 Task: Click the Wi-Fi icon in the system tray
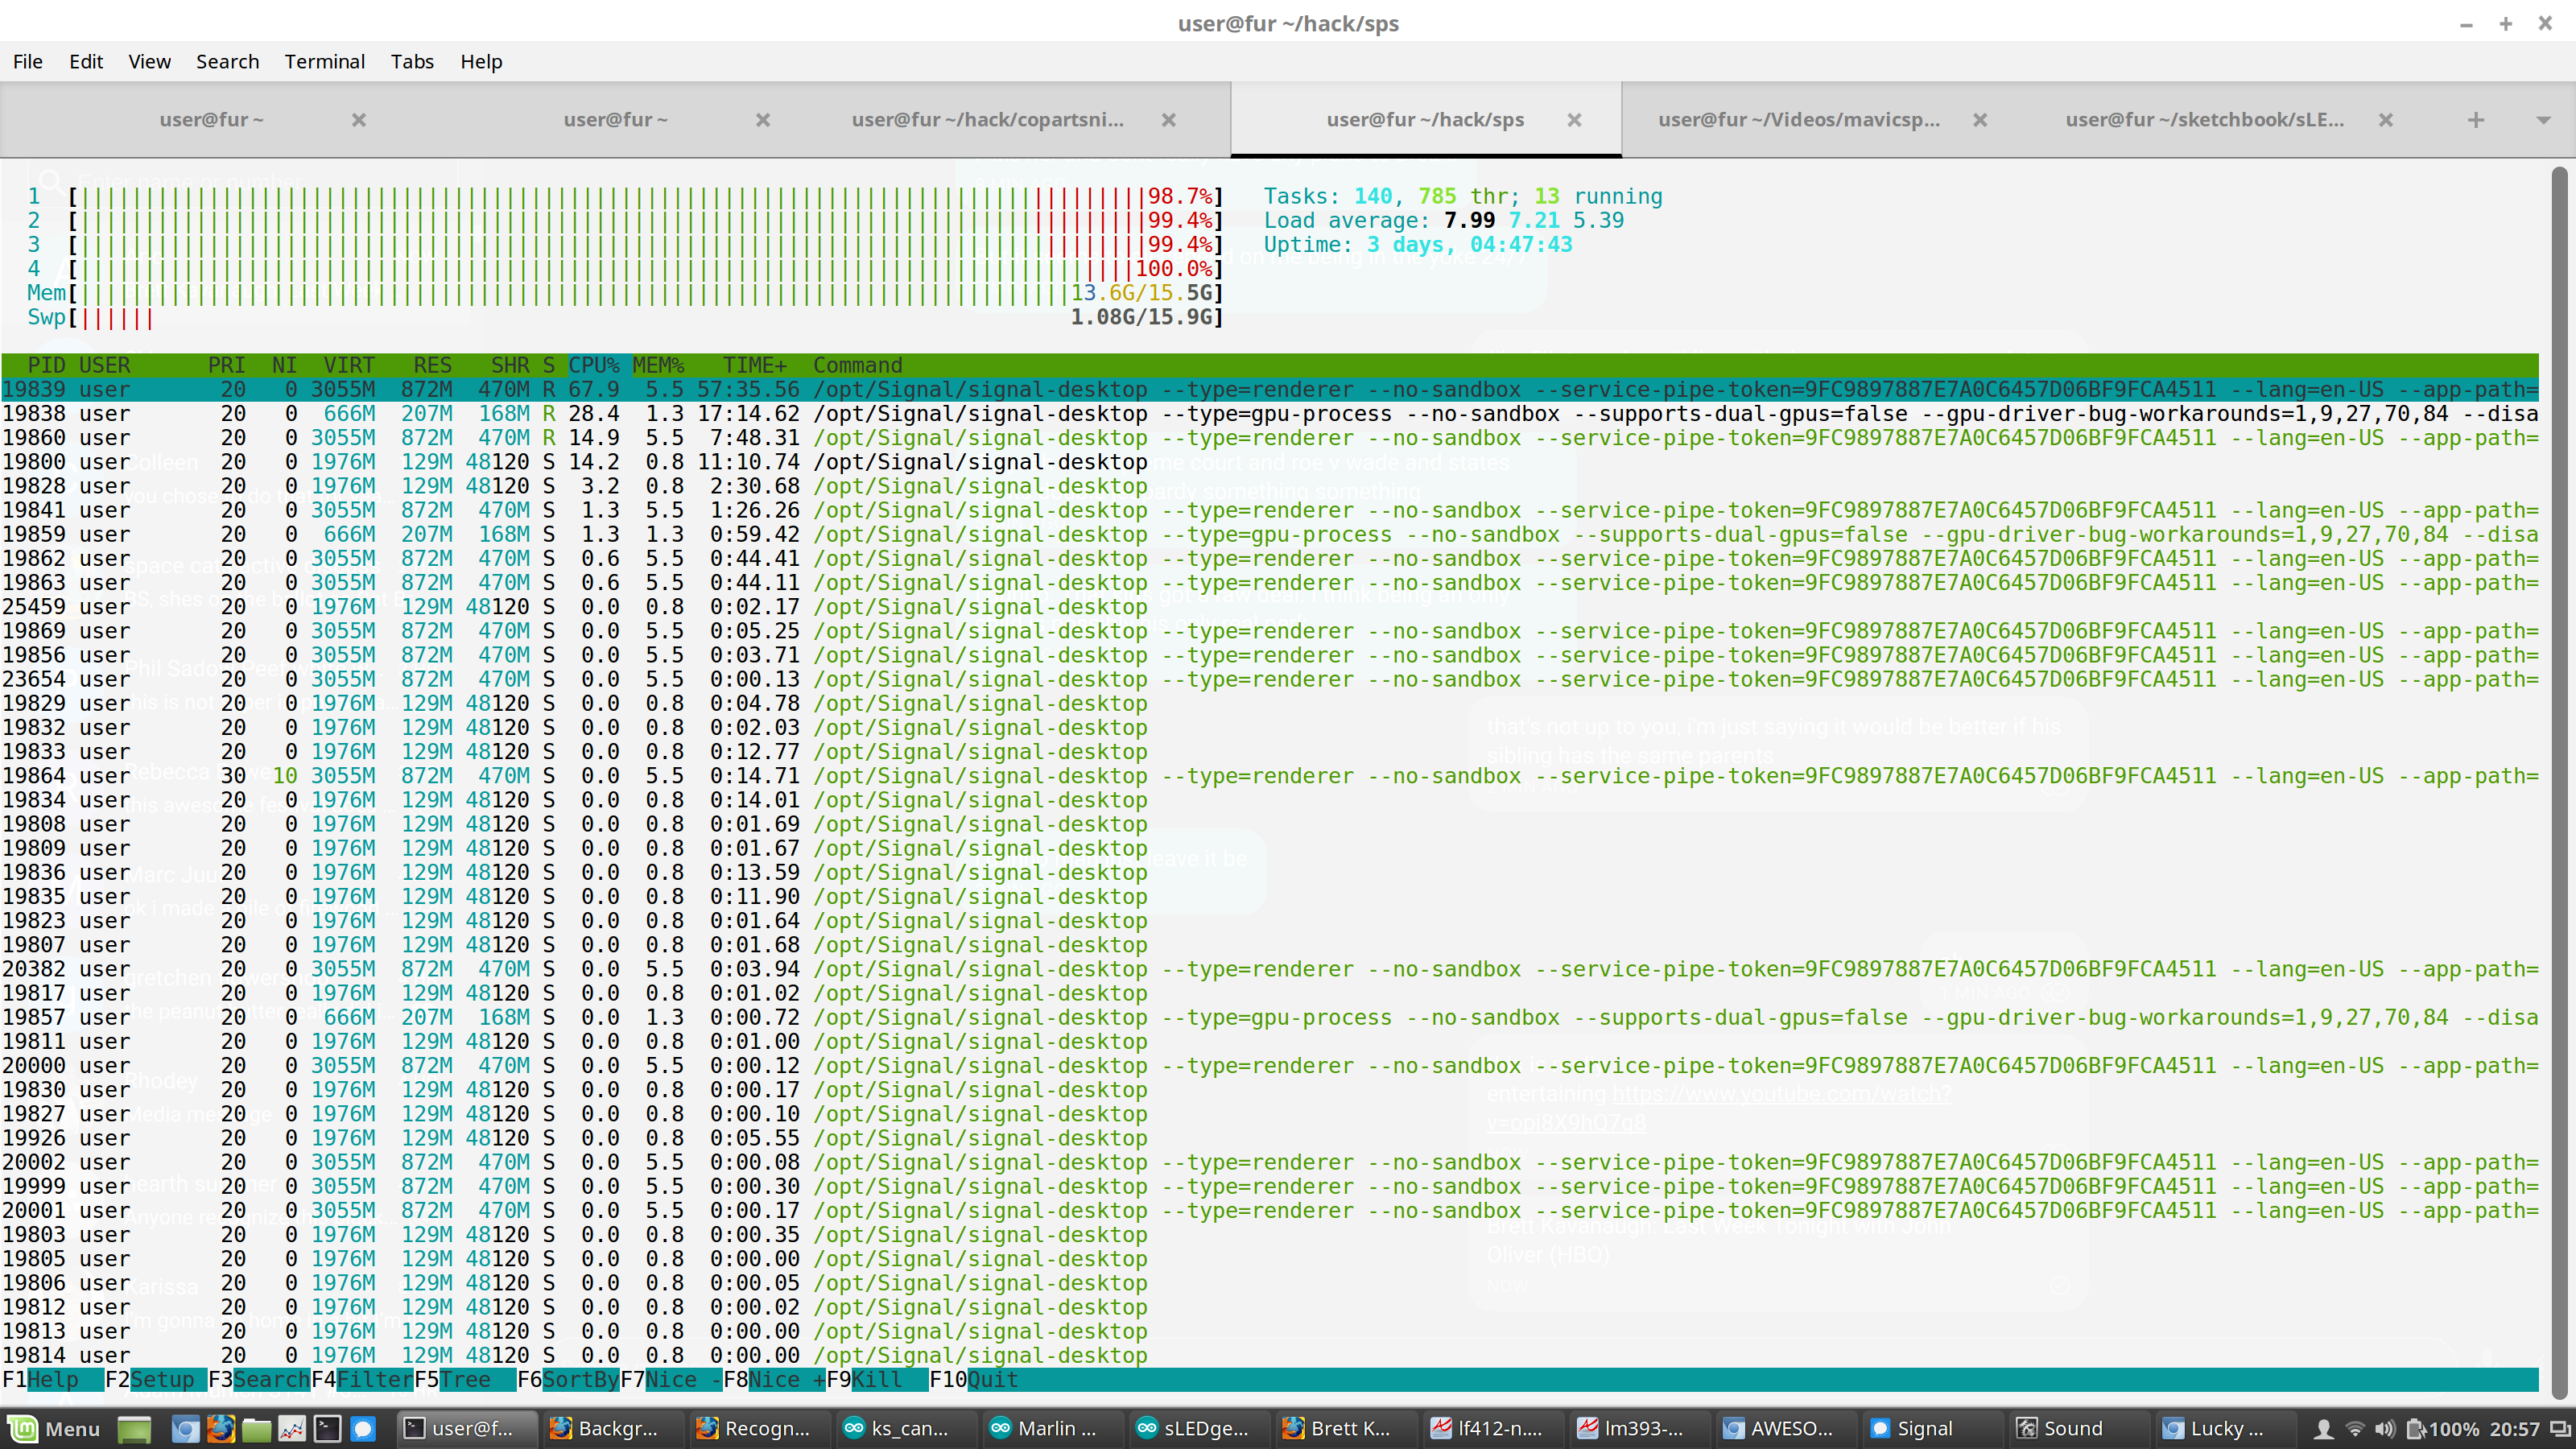click(2356, 1428)
